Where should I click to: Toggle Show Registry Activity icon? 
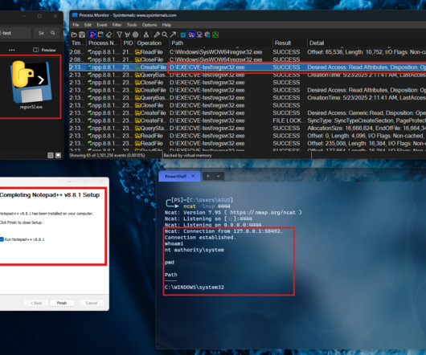(x=183, y=35)
